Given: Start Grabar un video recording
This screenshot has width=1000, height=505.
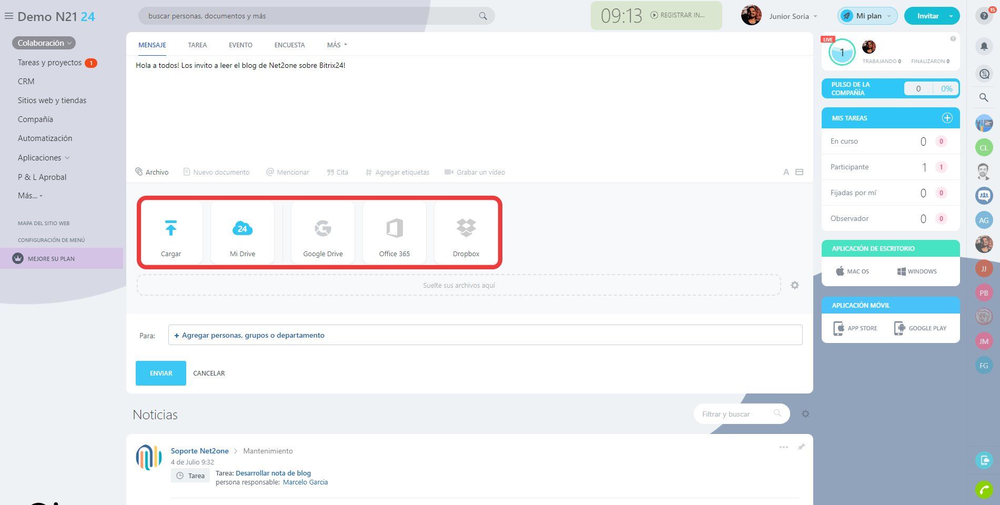Looking at the screenshot, I should coord(474,172).
